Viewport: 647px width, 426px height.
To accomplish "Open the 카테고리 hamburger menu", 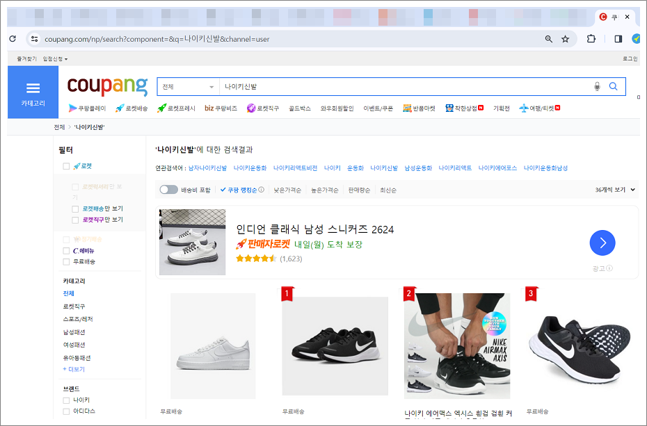I will click(33, 92).
